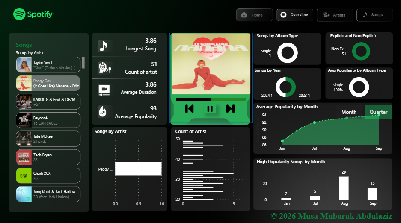Click the Aug data point on popularity line
The image size is (401, 223).
tap(347, 118)
